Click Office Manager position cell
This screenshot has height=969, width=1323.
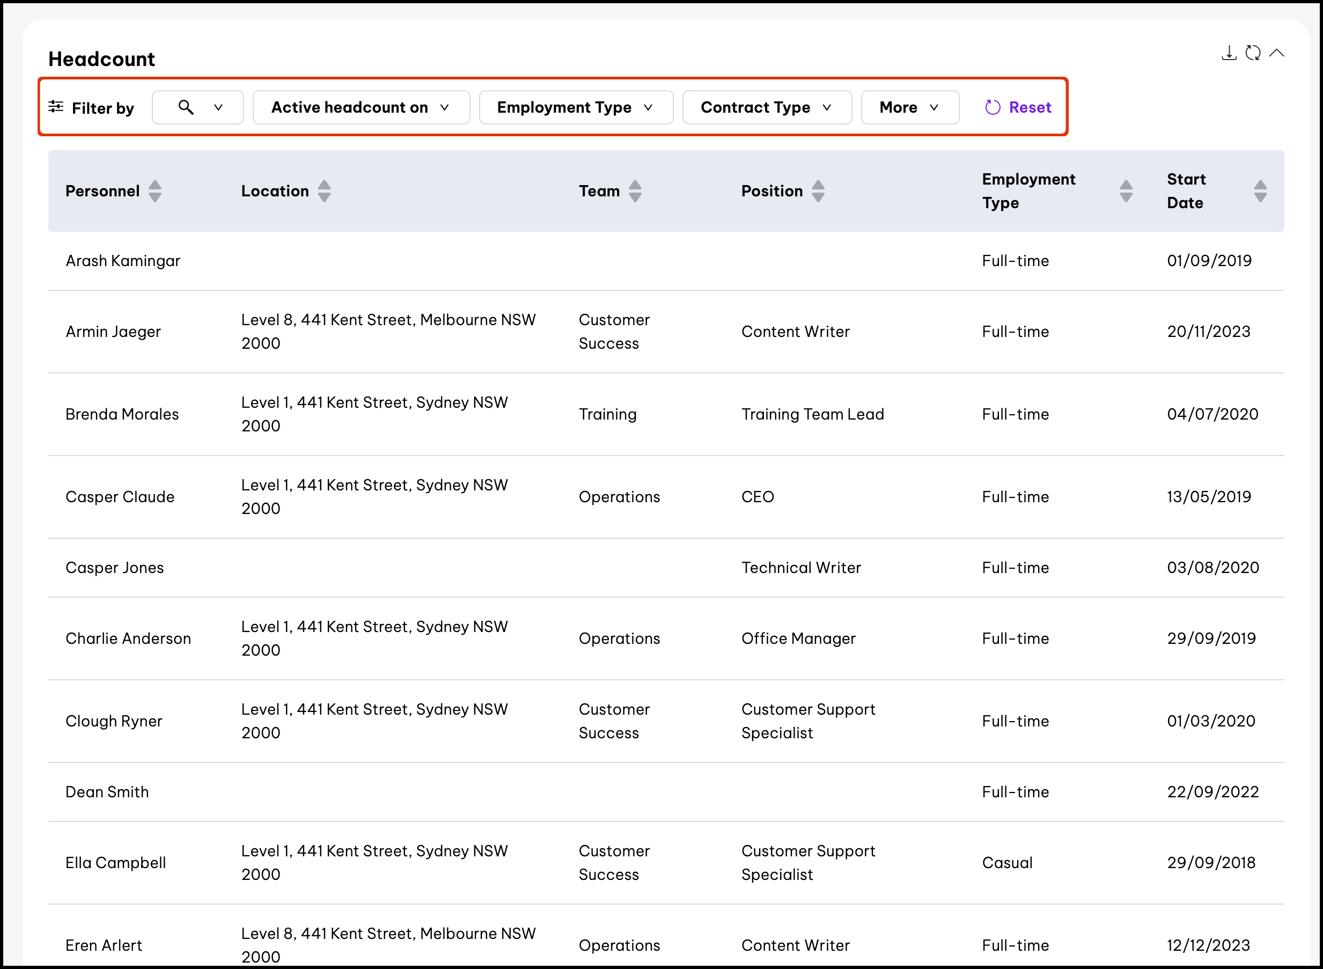pyautogui.click(x=798, y=639)
